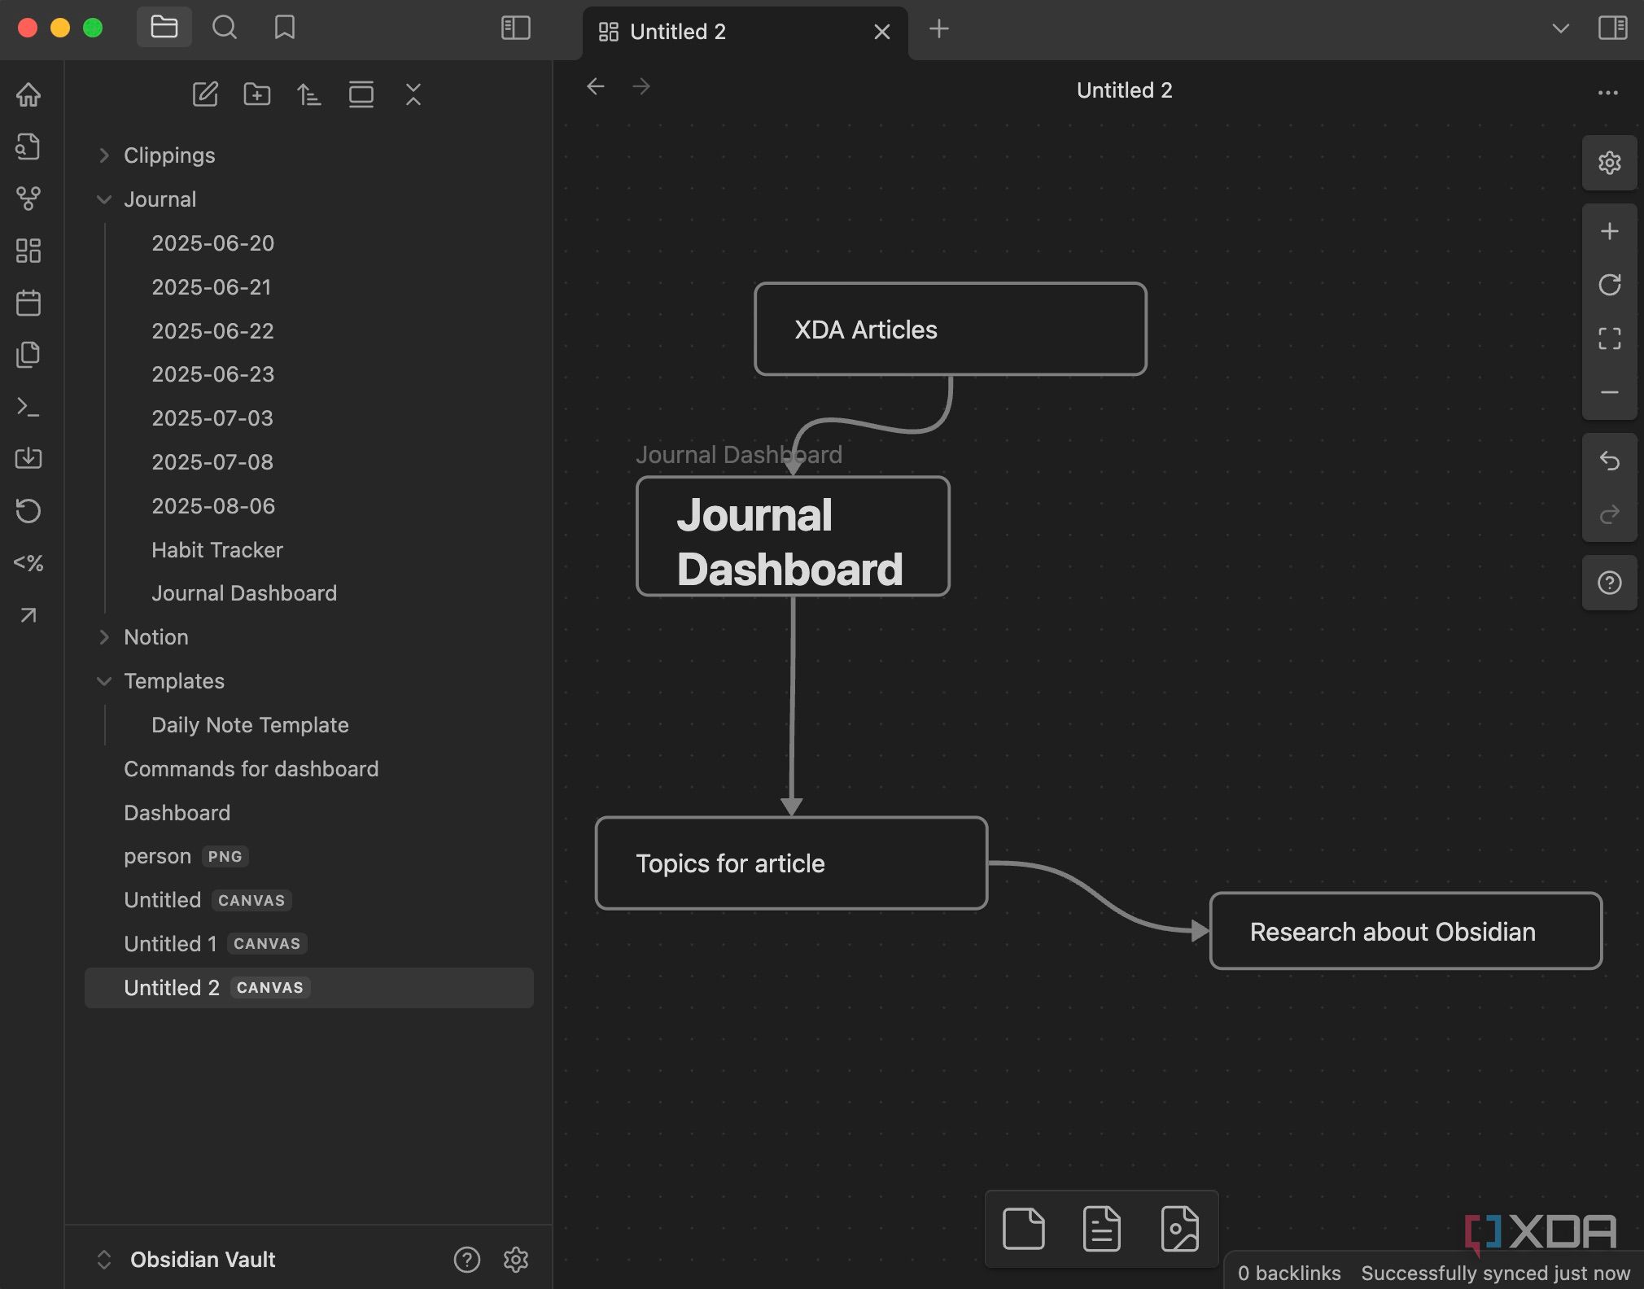Open canvas settings gear

click(1609, 163)
